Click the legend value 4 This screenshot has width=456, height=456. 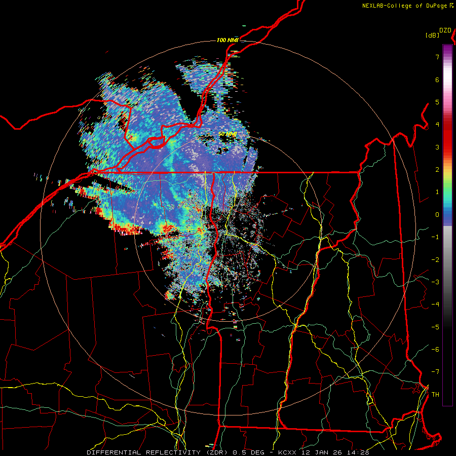click(x=437, y=125)
